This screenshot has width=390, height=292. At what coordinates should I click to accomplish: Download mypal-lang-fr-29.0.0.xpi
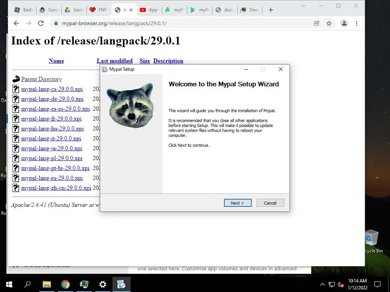(x=51, y=119)
